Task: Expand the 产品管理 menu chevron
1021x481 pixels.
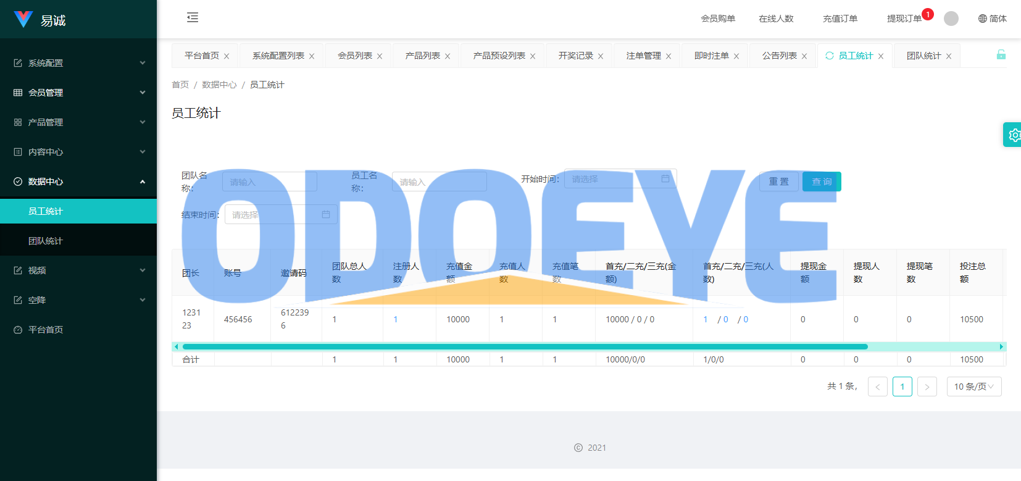Action: tap(143, 122)
